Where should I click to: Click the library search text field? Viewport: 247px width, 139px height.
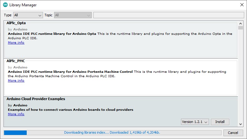coord(168,15)
